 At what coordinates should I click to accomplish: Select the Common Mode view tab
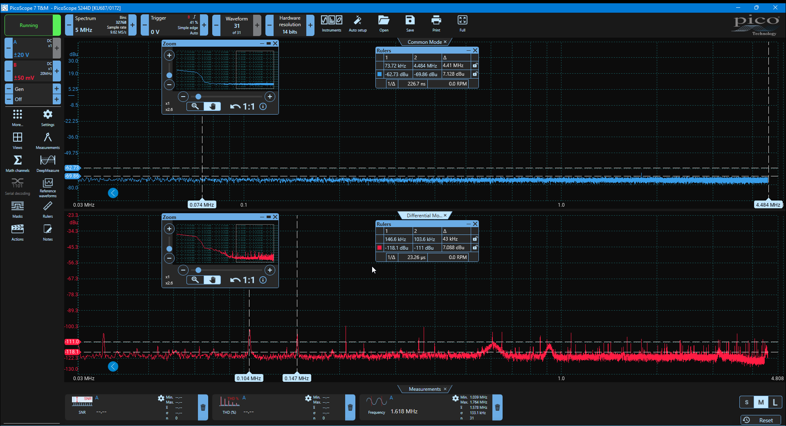424,42
